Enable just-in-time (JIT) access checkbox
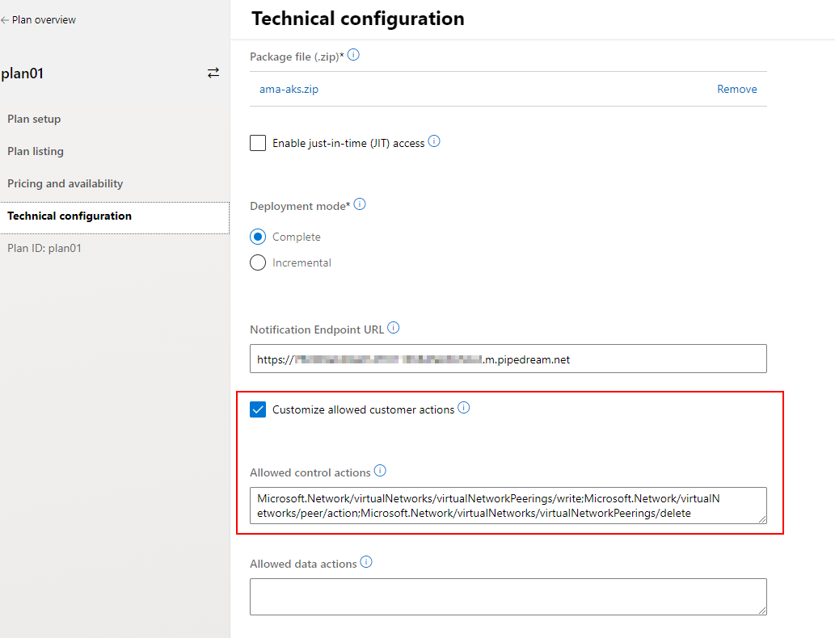The width and height of the screenshot is (835, 638). pos(258,143)
